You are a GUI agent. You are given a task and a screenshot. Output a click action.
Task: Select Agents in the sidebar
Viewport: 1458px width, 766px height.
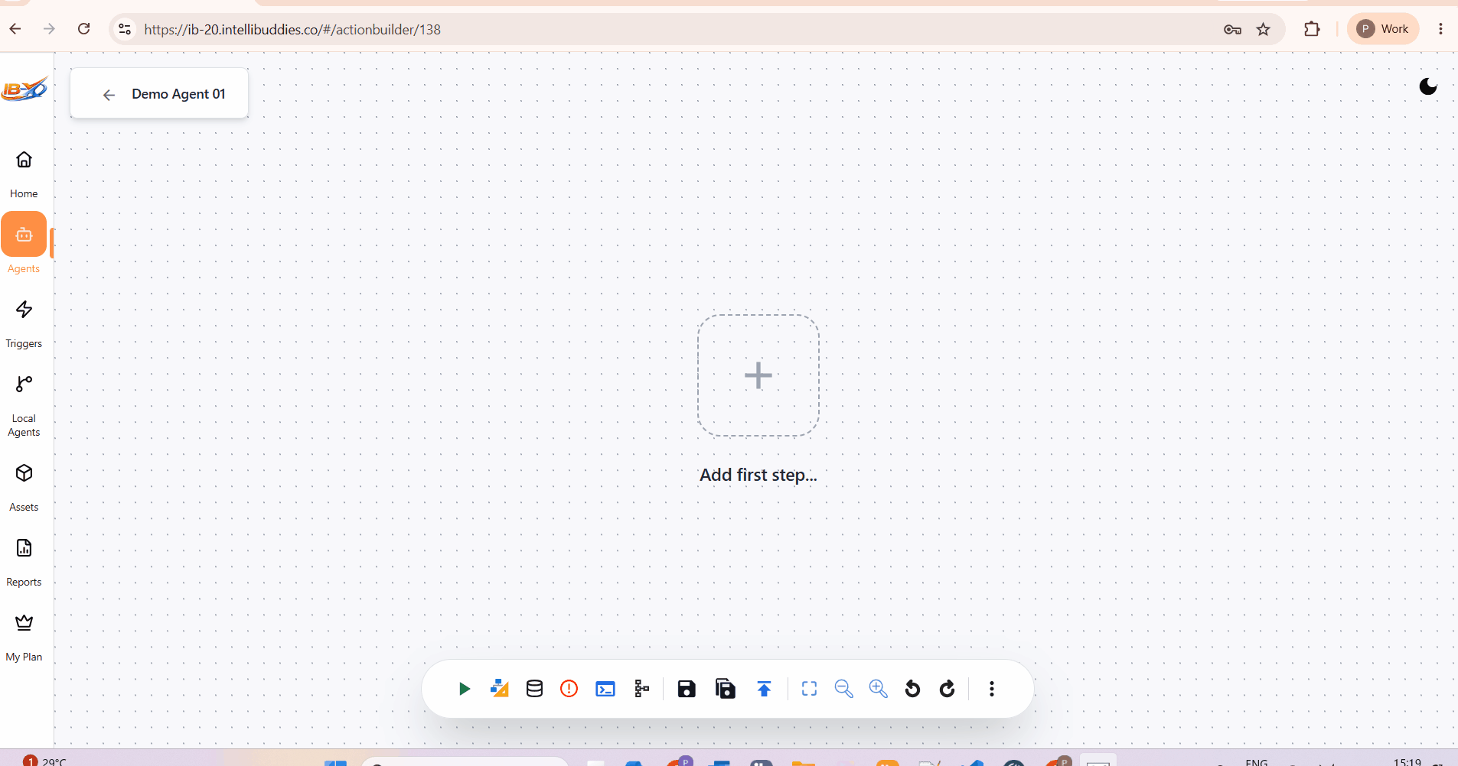(24, 244)
